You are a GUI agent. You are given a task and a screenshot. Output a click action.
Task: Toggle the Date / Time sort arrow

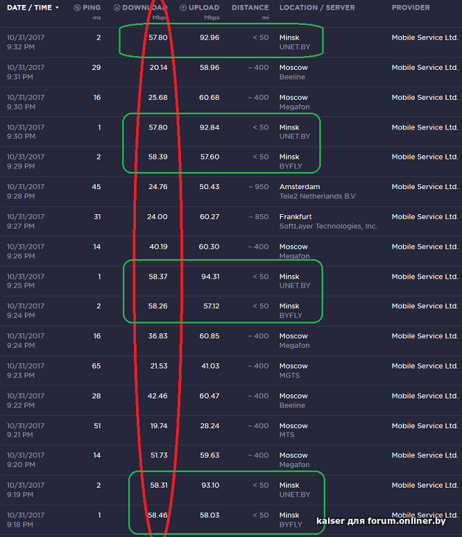(57, 8)
